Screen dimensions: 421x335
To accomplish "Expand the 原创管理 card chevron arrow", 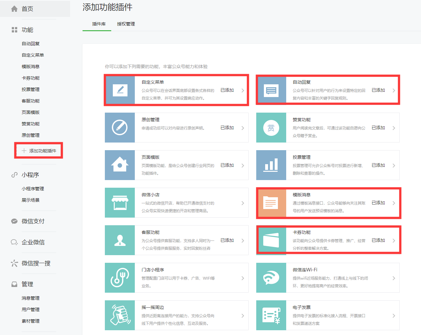I will pyautogui.click(x=243, y=128).
